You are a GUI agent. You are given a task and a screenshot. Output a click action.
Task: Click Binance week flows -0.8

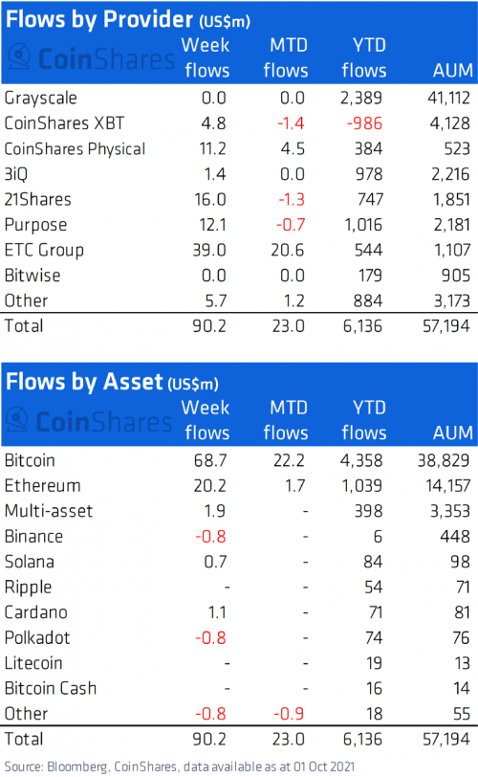210,537
